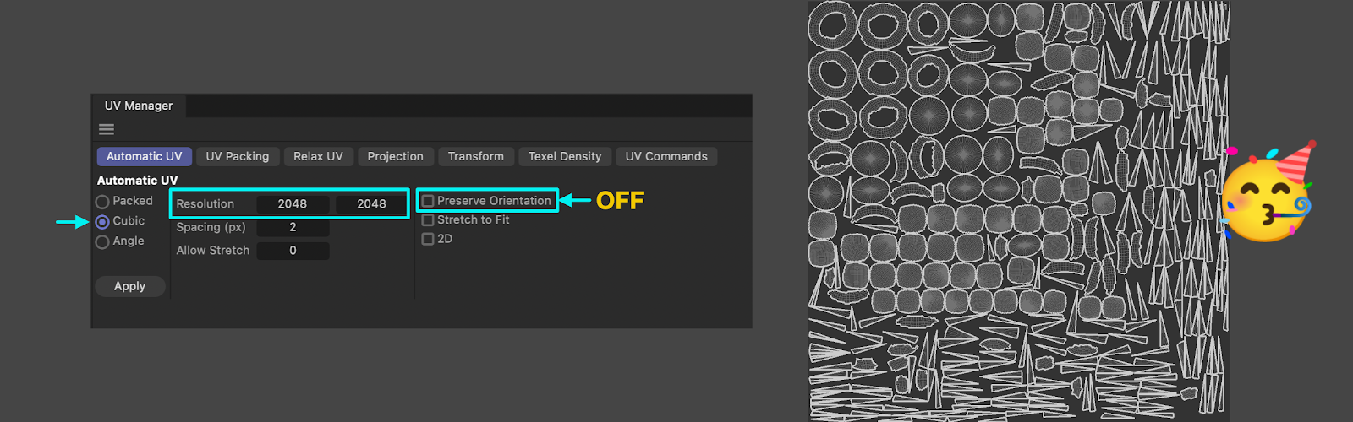Select the Angle radio option

tap(102, 242)
